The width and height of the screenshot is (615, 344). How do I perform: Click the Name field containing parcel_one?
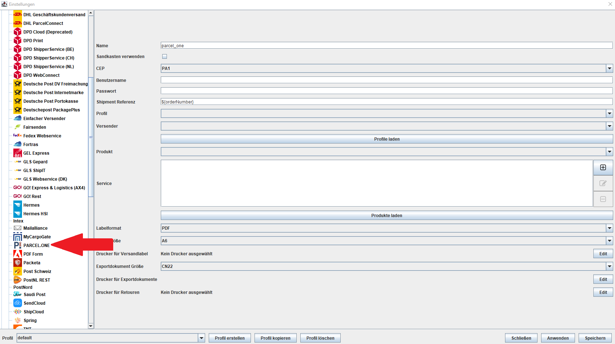click(387, 45)
